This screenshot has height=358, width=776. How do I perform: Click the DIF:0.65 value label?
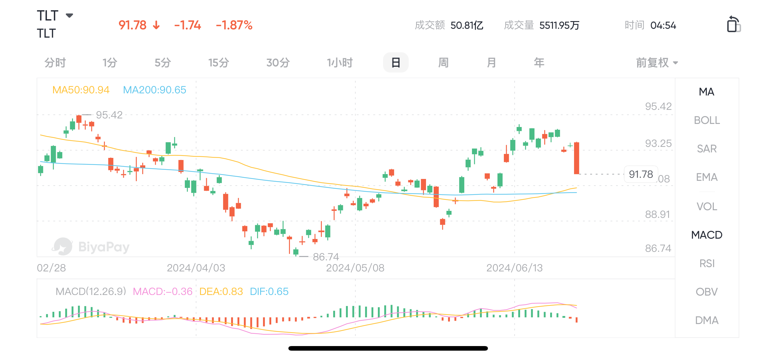[x=269, y=291]
